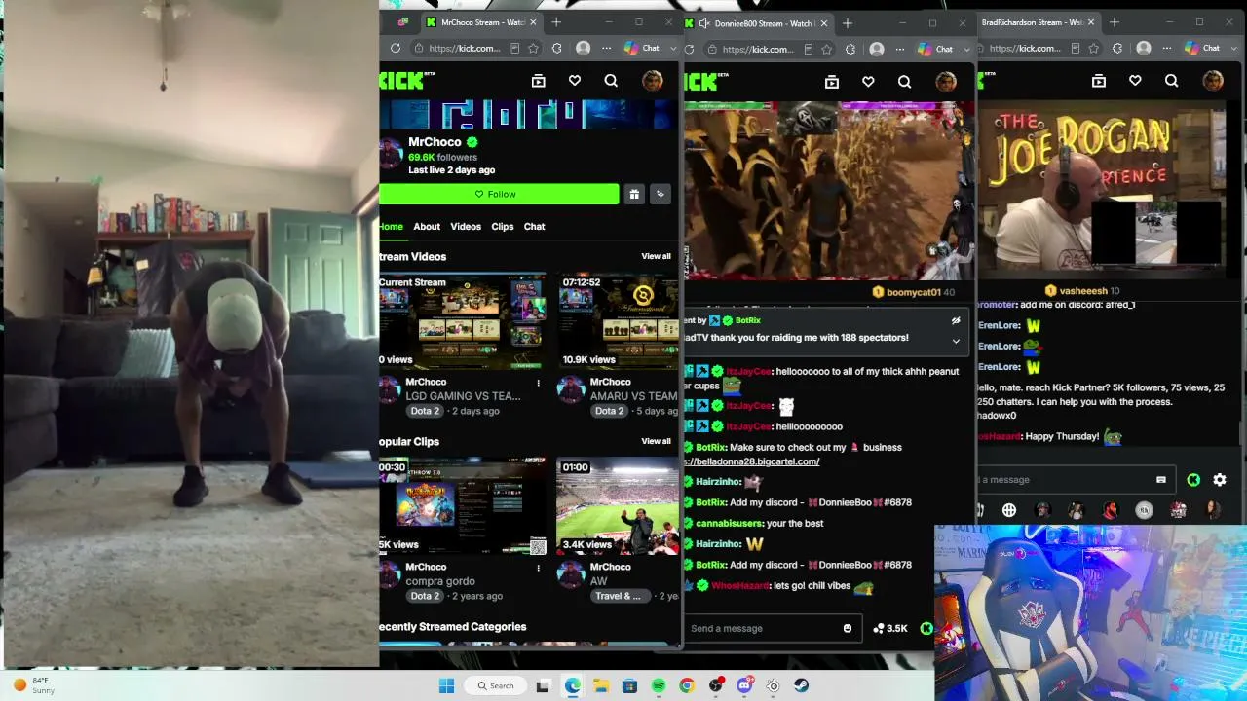Open chat settings gear in BradRichardson chat
The height and width of the screenshot is (701, 1247).
tap(1220, 480)
